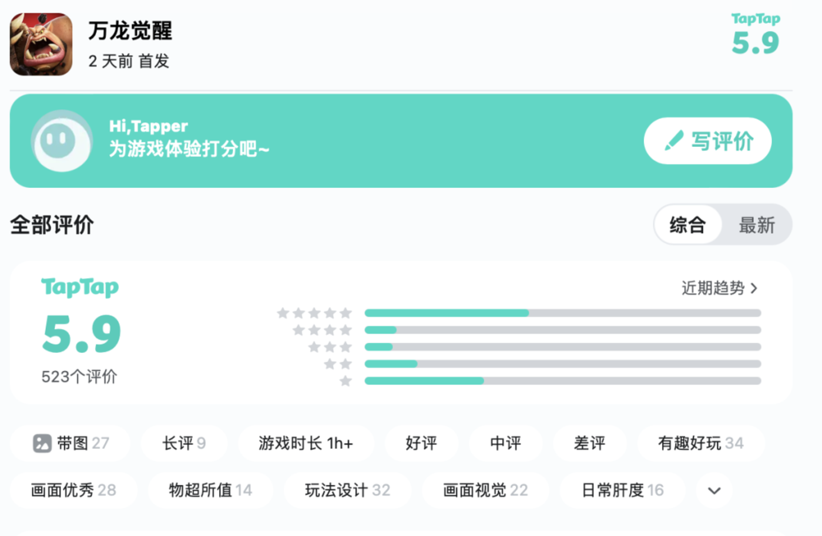The width and height of the screenshot is (822, 536).
Task: Select the 差评 filter tab
Action: click(x=589, y=443)
